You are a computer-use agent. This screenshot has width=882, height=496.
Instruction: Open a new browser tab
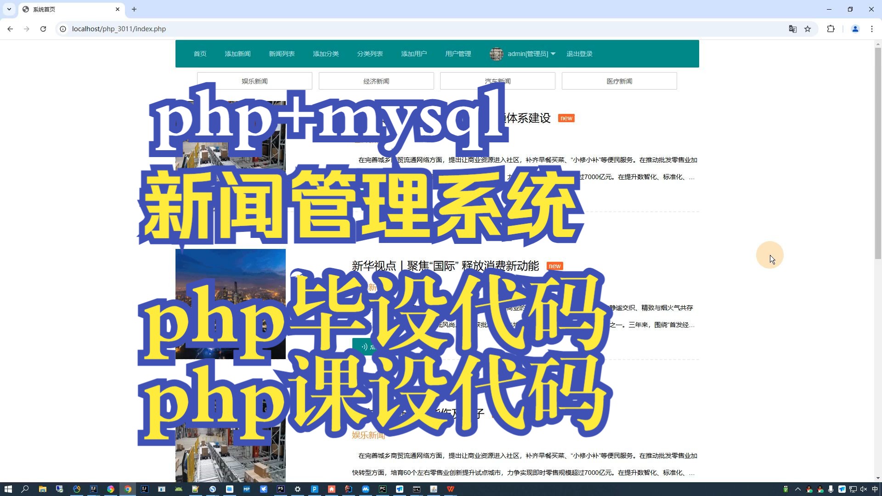134,9
